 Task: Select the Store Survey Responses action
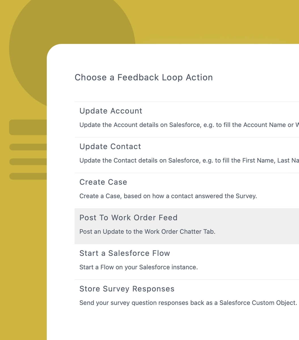click(x=127, y=289)
